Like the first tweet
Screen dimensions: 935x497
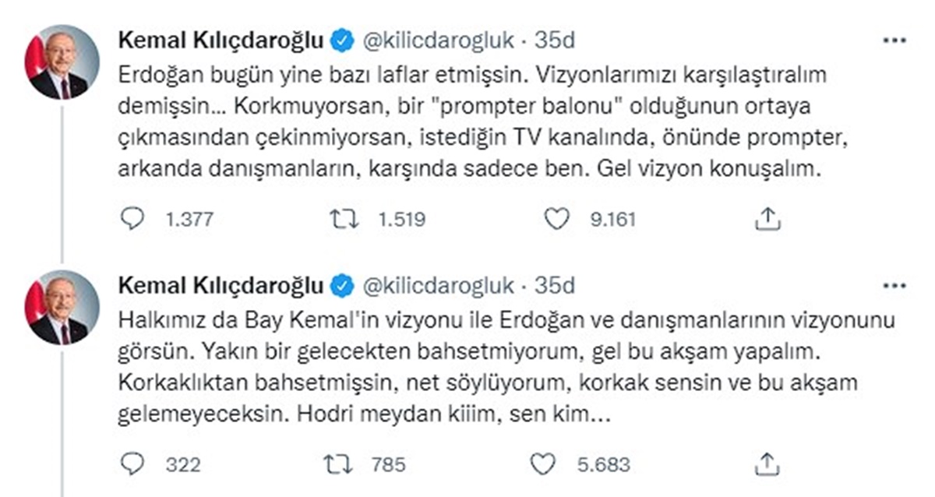click(x=556, y=219)
